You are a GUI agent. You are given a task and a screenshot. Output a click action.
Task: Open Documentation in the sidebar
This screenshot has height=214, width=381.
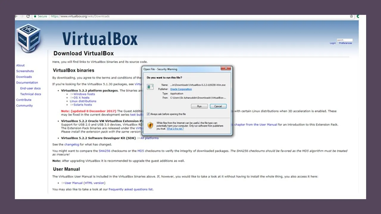click(x=27, y=83)
